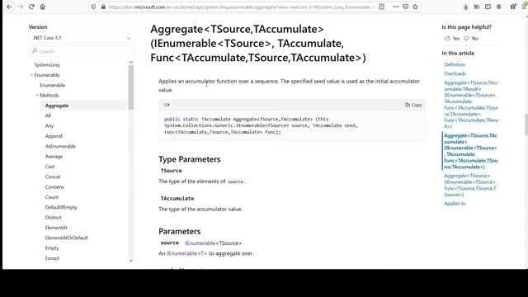Image resolution: width=528 pixels, height=297 pixels.
Task: Open page actions three-dot menu
Action: coord(396,7)
